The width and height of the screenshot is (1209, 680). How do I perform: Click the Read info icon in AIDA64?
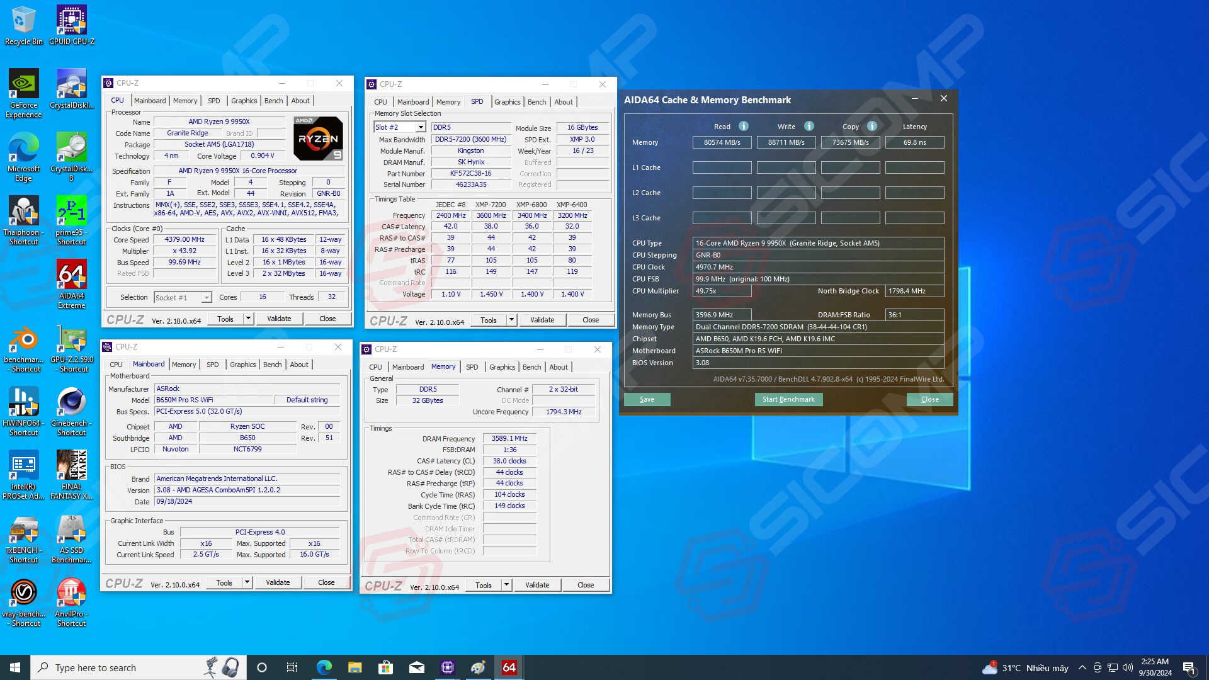click(x=744, y=126)
